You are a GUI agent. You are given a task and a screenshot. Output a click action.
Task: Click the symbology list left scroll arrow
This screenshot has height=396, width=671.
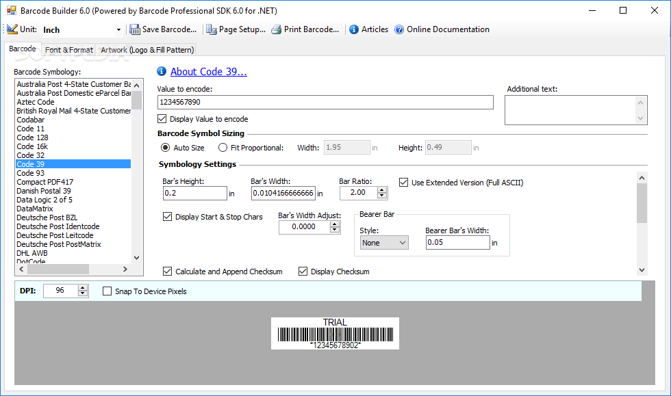(x=21, y=269)
